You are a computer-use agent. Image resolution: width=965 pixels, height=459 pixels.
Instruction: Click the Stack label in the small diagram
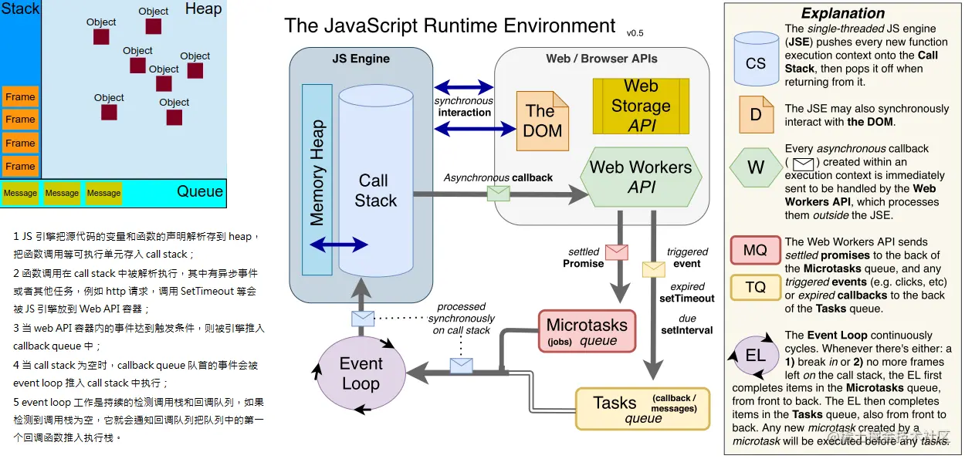(20, 8)
